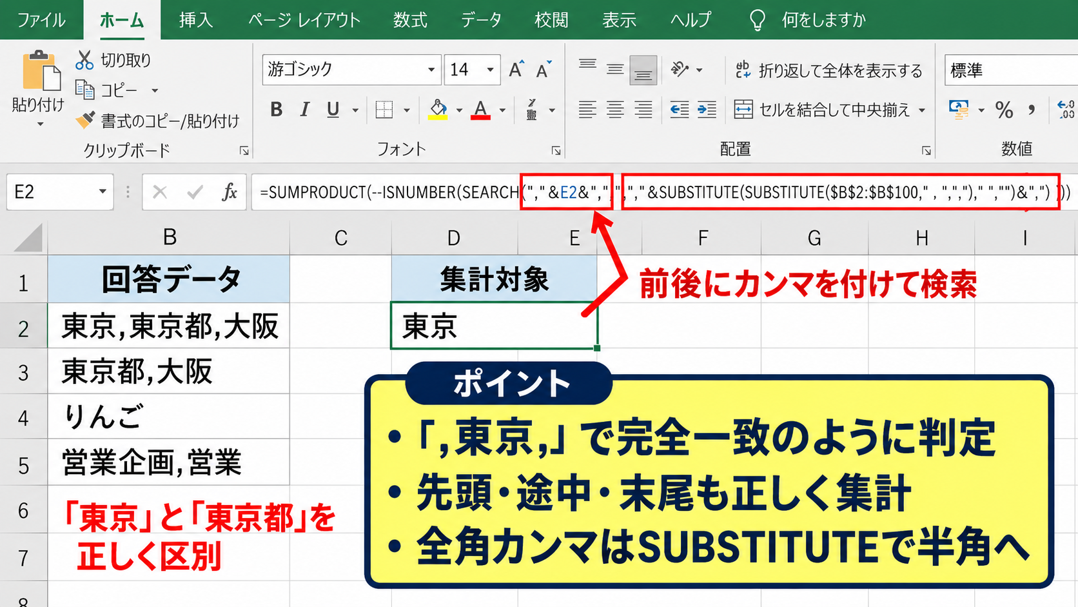Open the font name dropdown 游ゴシック

(431, 70)
